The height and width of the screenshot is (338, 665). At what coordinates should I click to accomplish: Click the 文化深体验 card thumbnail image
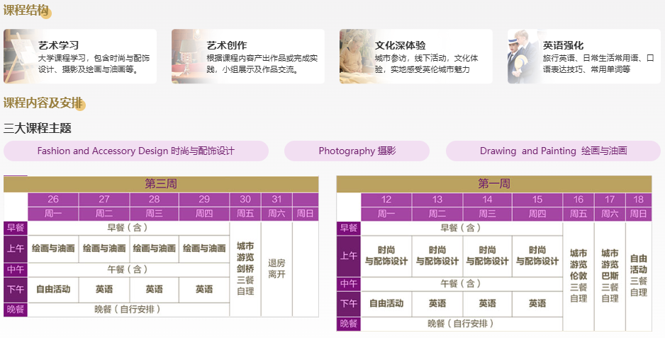(356, 57)
